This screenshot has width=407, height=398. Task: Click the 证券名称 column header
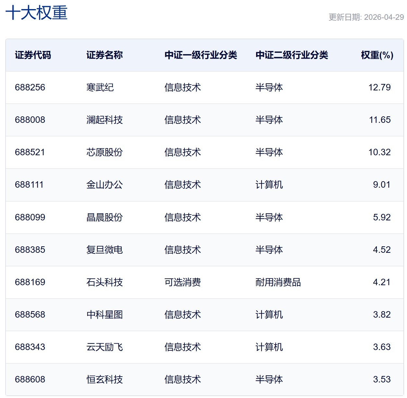[105, 55]
